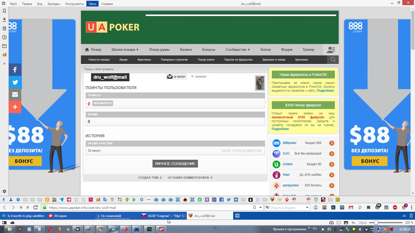
Task: Fast forward to next page
Action: [28, 207]
